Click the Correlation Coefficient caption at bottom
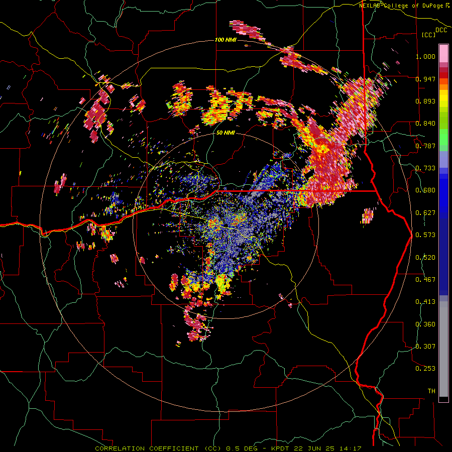 [229, 448]
